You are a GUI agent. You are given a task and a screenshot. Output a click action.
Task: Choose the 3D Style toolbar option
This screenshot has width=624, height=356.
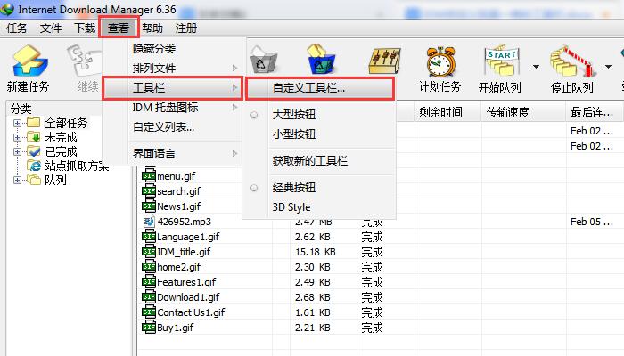click(x=291, y=207)
